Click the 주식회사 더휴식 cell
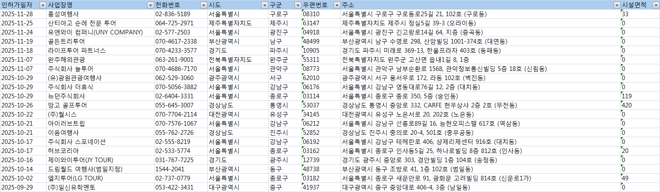The image size is (660, 192). (x=100, y=87)
